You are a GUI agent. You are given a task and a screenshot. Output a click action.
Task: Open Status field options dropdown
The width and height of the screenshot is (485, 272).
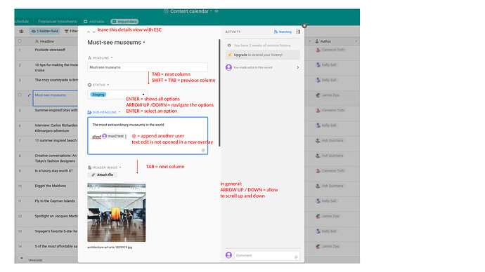(x=108, y=85)
